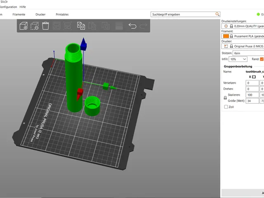Click the X mirror icon in Gruppenbearbeitung
This screenshot has height=198, width=264.
[254, 77]
